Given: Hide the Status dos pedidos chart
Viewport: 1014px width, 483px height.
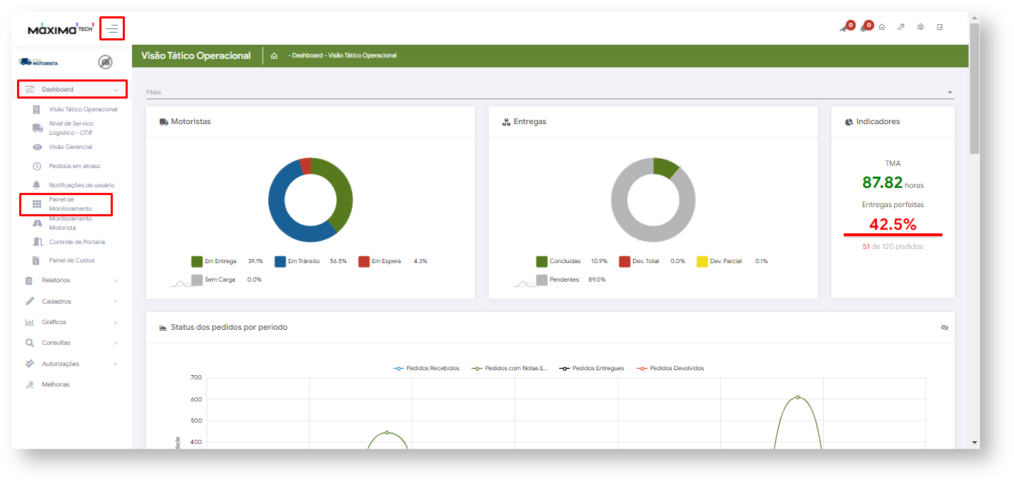Looking at the screenshot, I should (944, 328).
